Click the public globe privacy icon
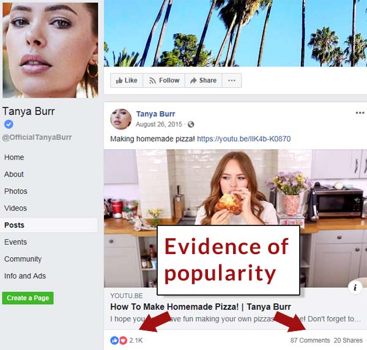The image size is (367, 350). (x=191, y=125)
